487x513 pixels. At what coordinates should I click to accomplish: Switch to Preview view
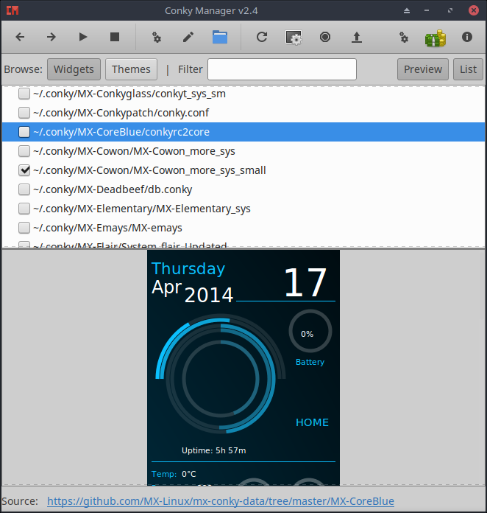point(423,69)
